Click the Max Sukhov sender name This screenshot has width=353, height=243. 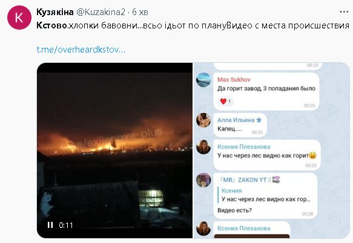234,80
